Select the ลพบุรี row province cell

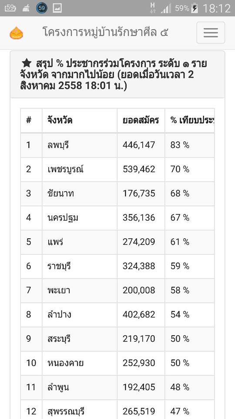[x=80, y=145]
